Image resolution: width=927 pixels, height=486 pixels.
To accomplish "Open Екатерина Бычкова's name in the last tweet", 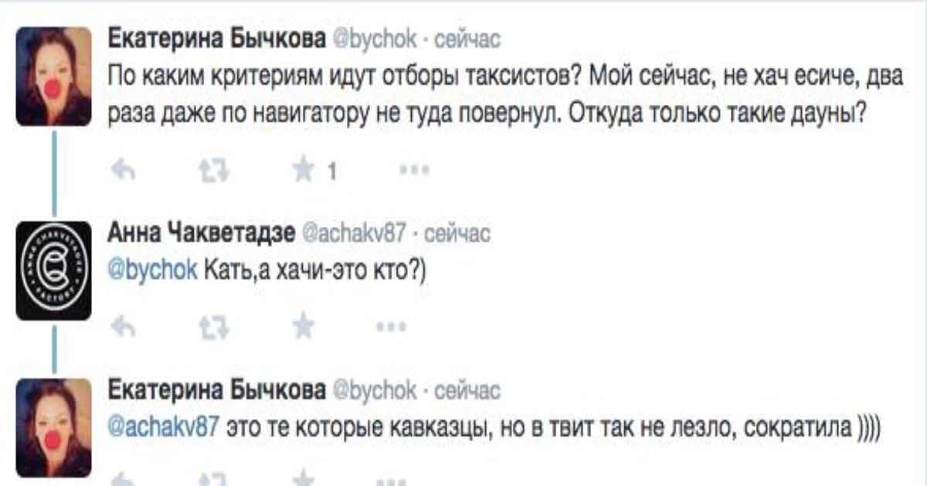I will click(x=216, y=390).
